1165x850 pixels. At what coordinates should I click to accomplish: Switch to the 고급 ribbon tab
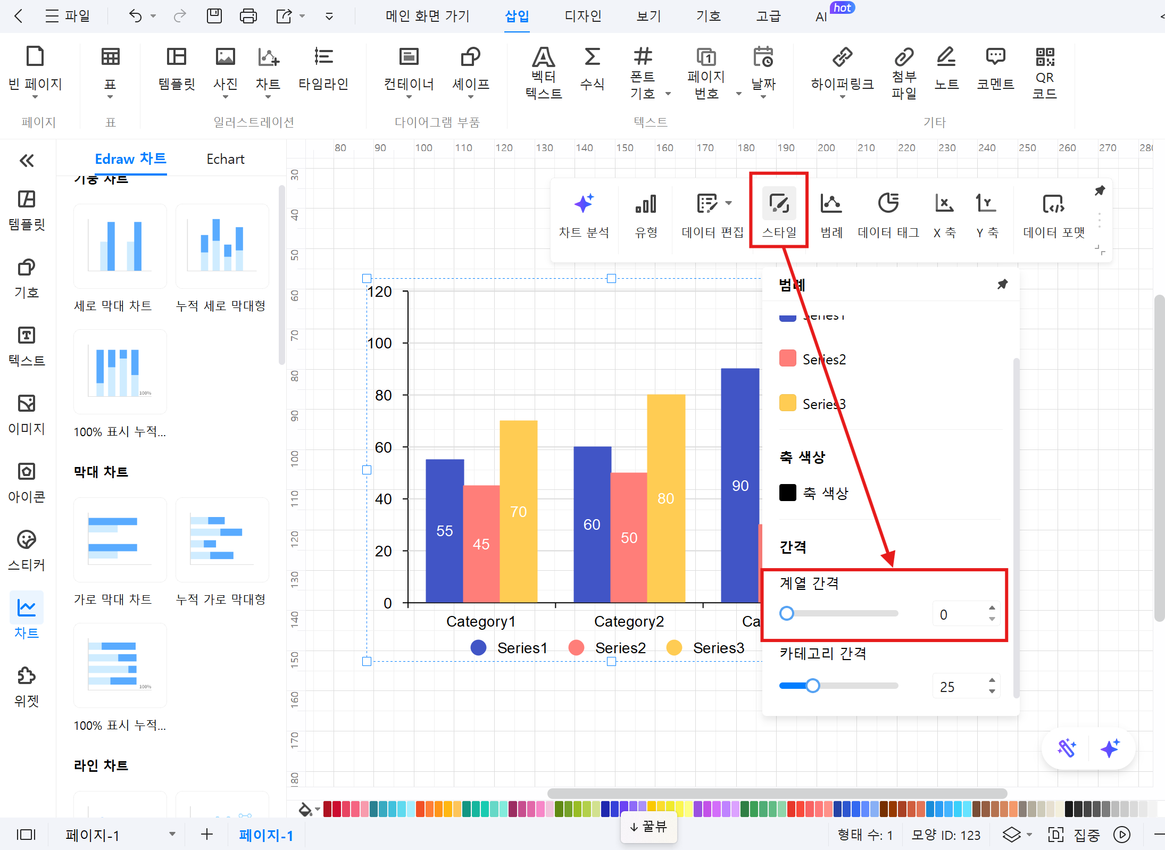(769, 16)
